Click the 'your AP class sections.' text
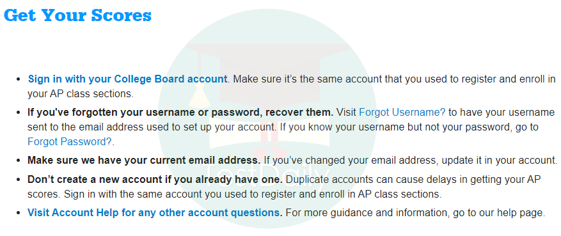561x236 pixels. click(x=81, y=94)
